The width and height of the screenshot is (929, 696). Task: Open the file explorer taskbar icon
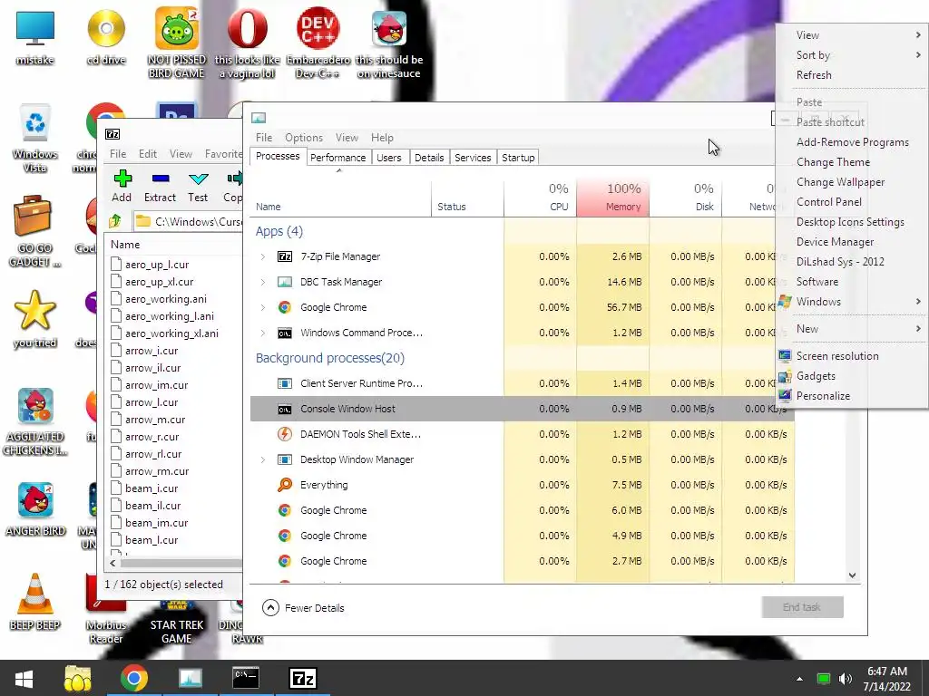[78, 678]
